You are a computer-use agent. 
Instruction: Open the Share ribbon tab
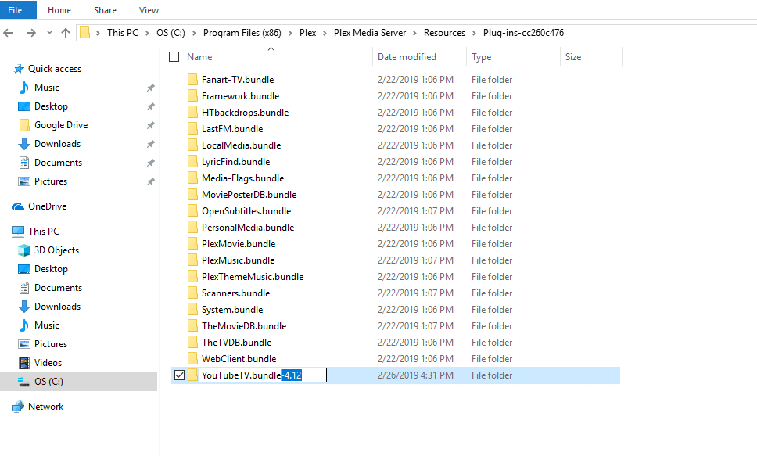tap(105, 10)
